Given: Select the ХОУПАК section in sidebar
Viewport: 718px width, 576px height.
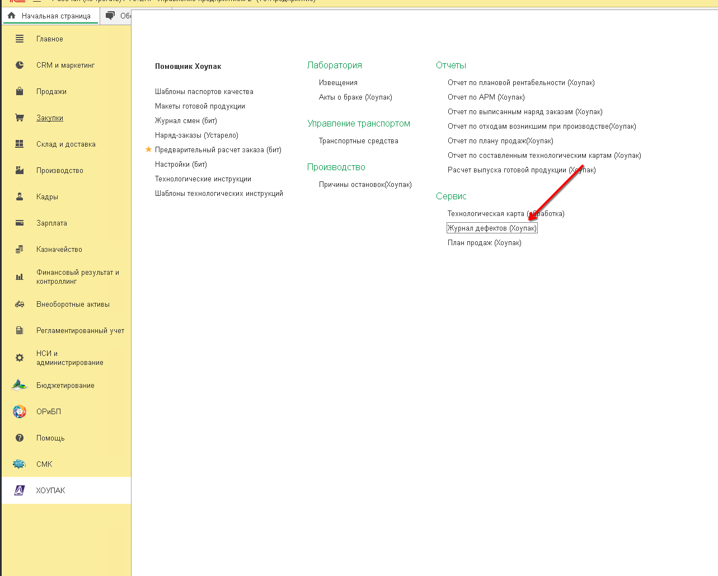Looking at the screenshot, I should coord(50,490).
